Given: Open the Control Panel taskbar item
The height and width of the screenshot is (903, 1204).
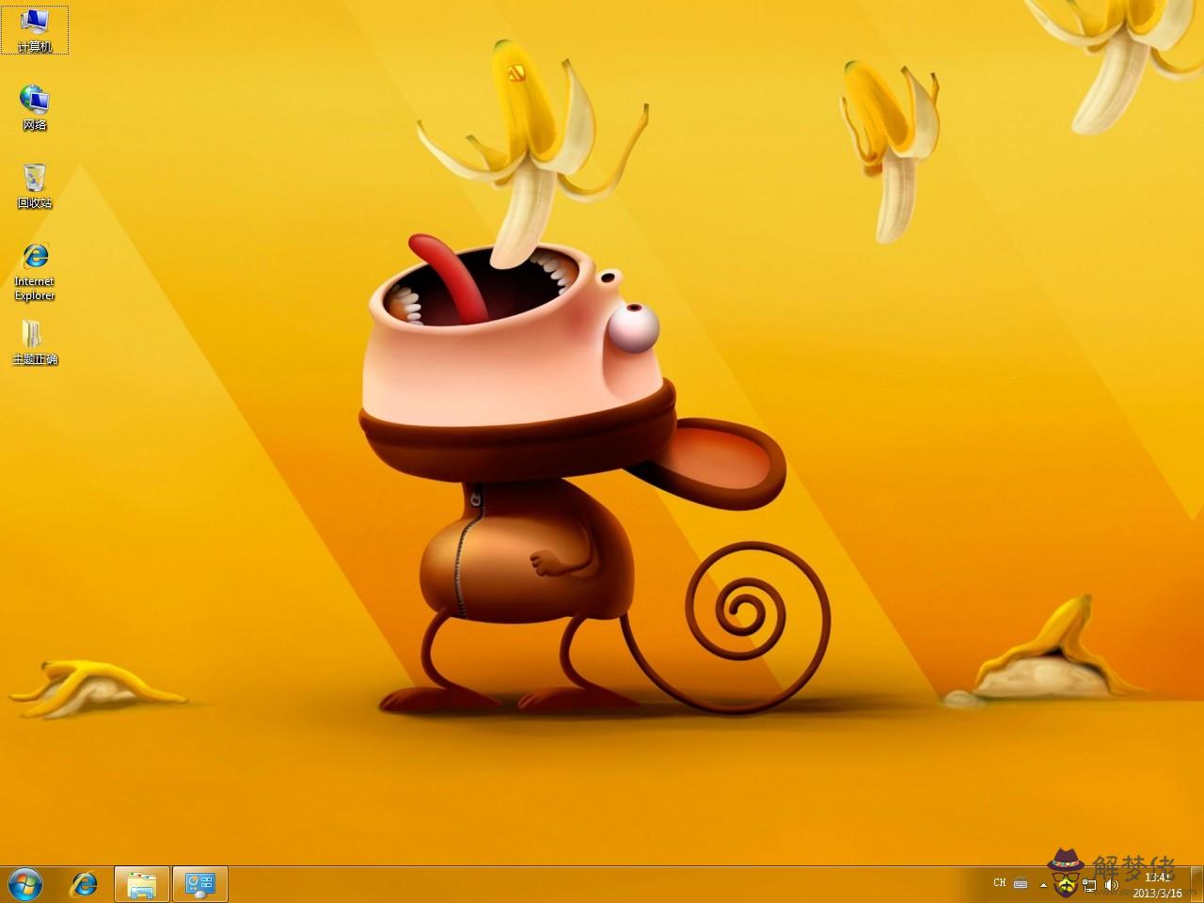Looking at the screenshot, I should [x=200, y=884].
